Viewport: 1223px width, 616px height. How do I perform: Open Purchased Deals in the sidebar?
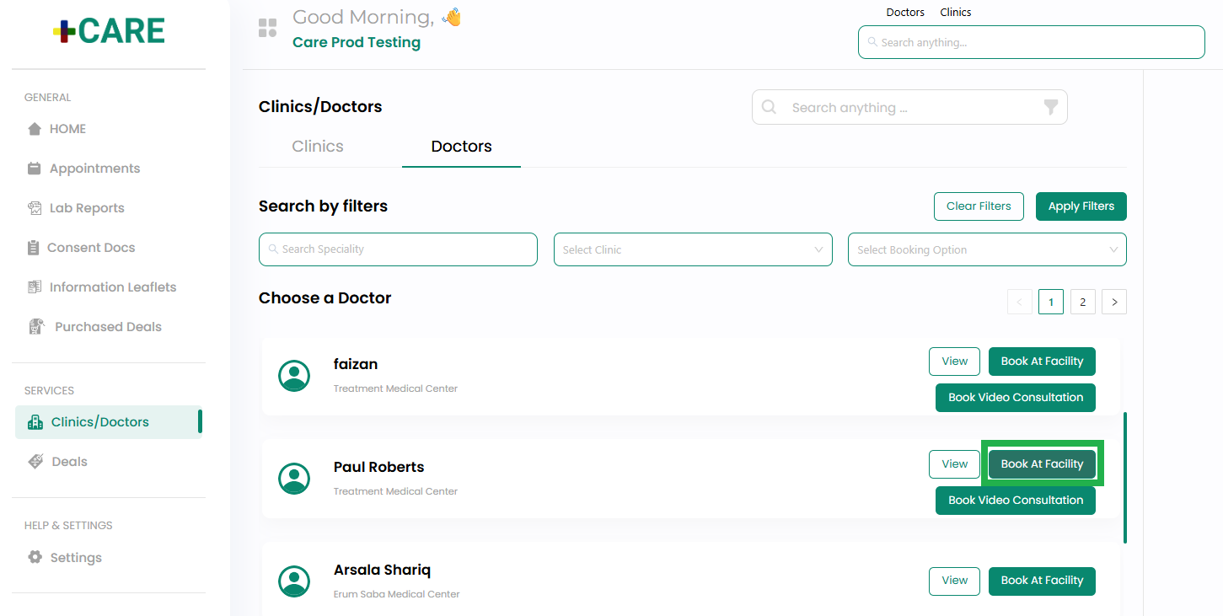coord(108,327)
